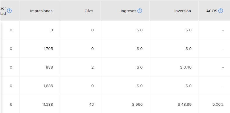The image size is (230, 113).
Task: Click the ACOS column header label
Action: tap(212, 11)
